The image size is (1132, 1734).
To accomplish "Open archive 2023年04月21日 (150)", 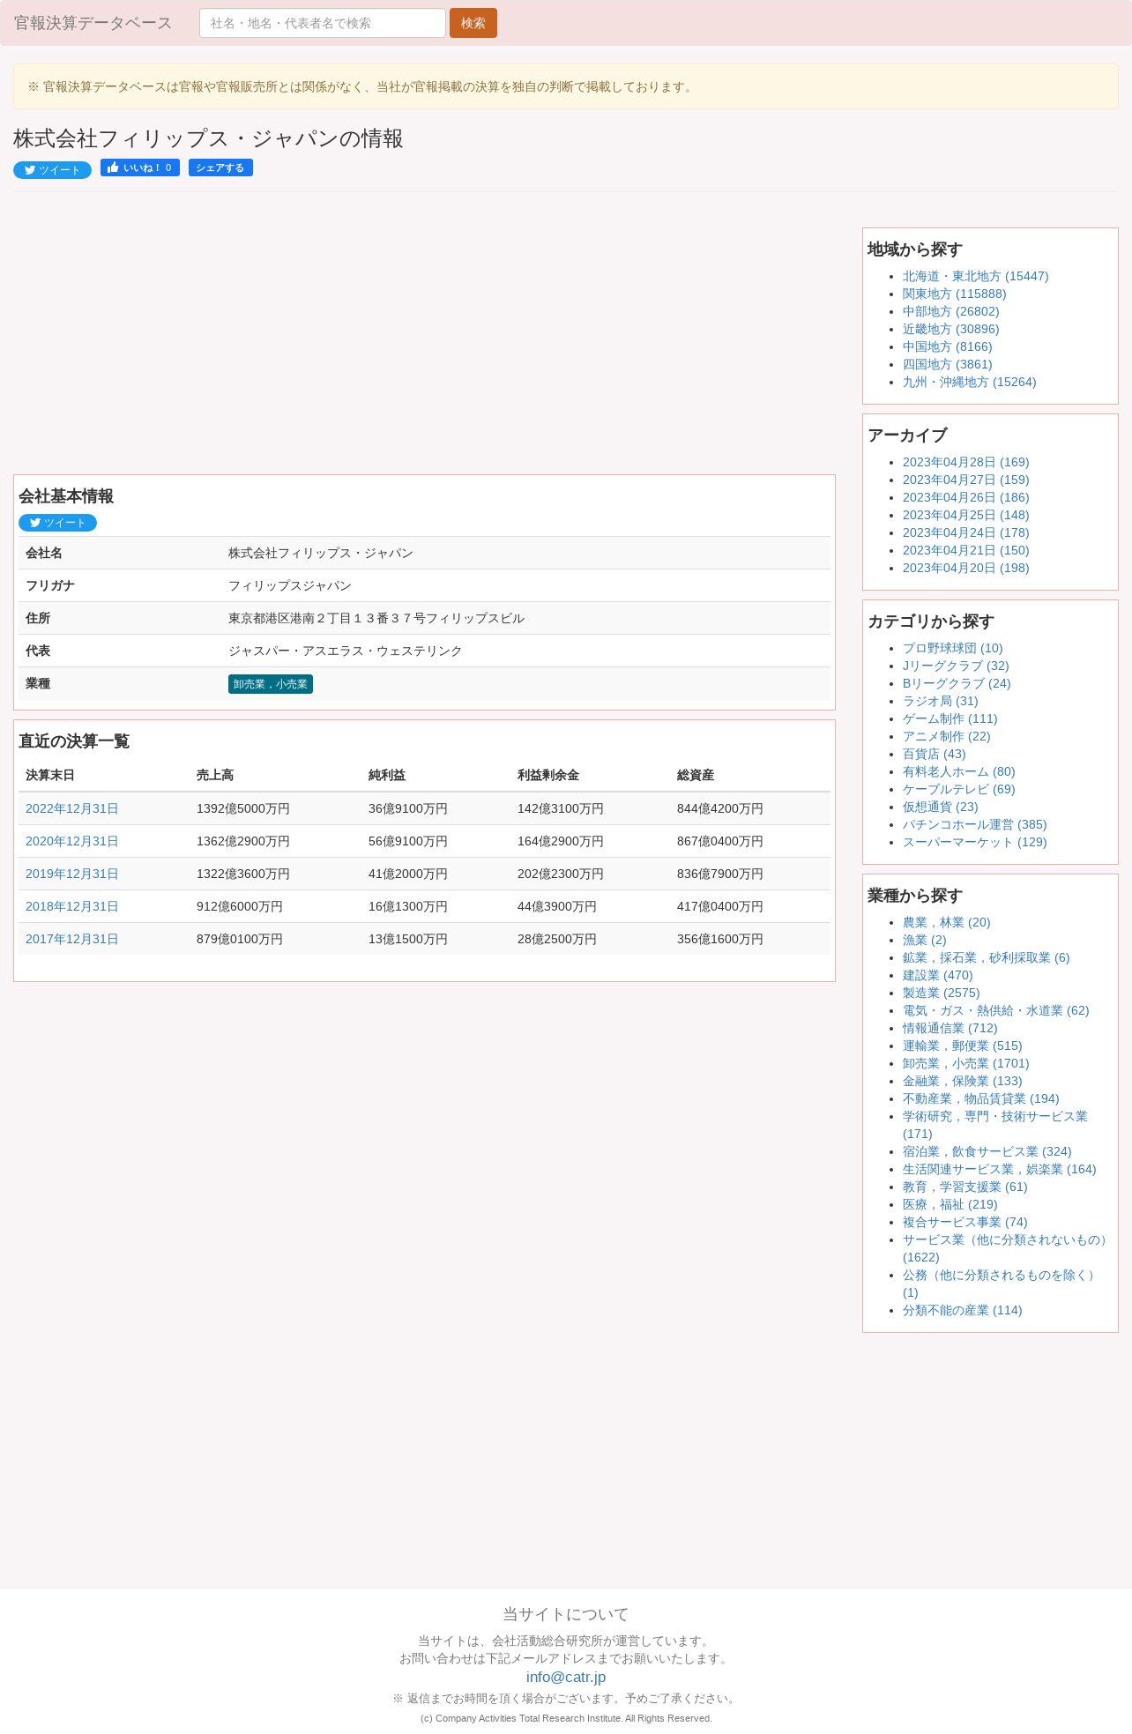I will point(965,550).
